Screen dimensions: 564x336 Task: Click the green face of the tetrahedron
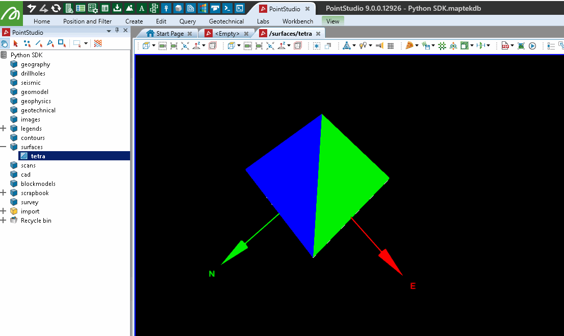click(x=347, y=179)
